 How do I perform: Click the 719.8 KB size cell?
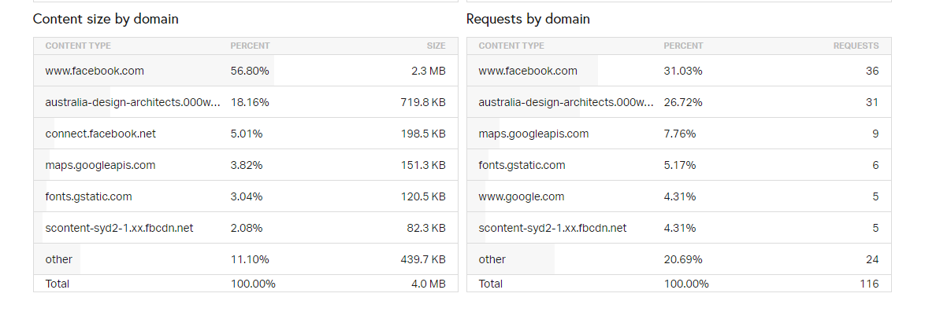pyautogui.click(x=422, y=102)
